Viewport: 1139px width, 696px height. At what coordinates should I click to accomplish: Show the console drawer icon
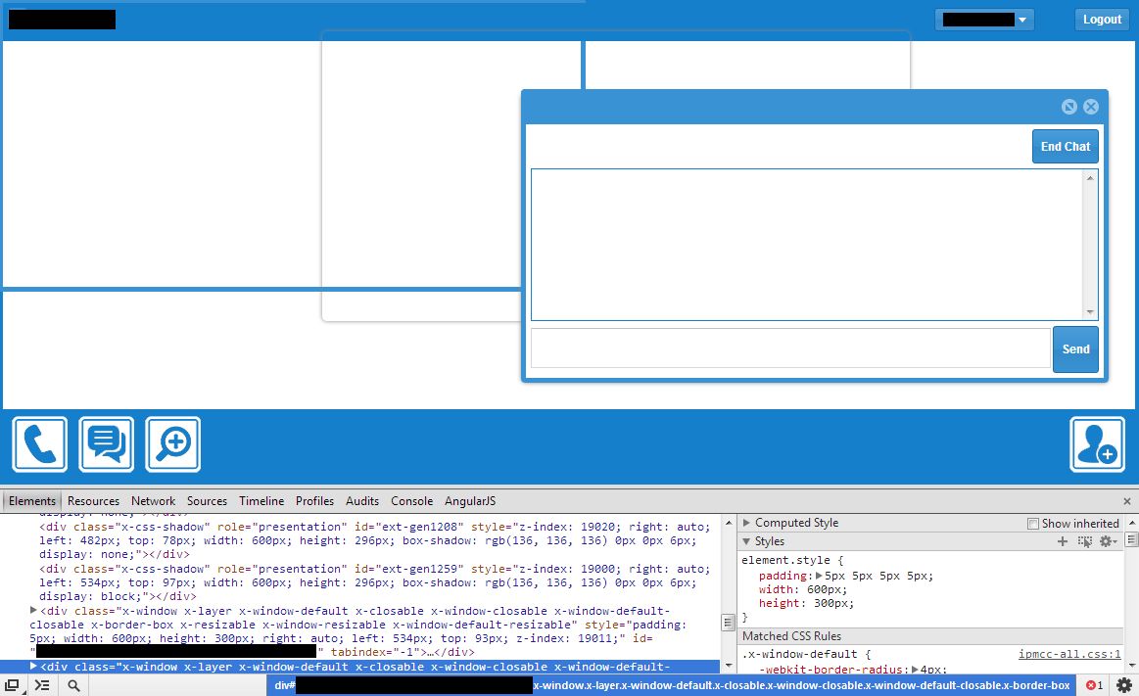click(42, 685)
